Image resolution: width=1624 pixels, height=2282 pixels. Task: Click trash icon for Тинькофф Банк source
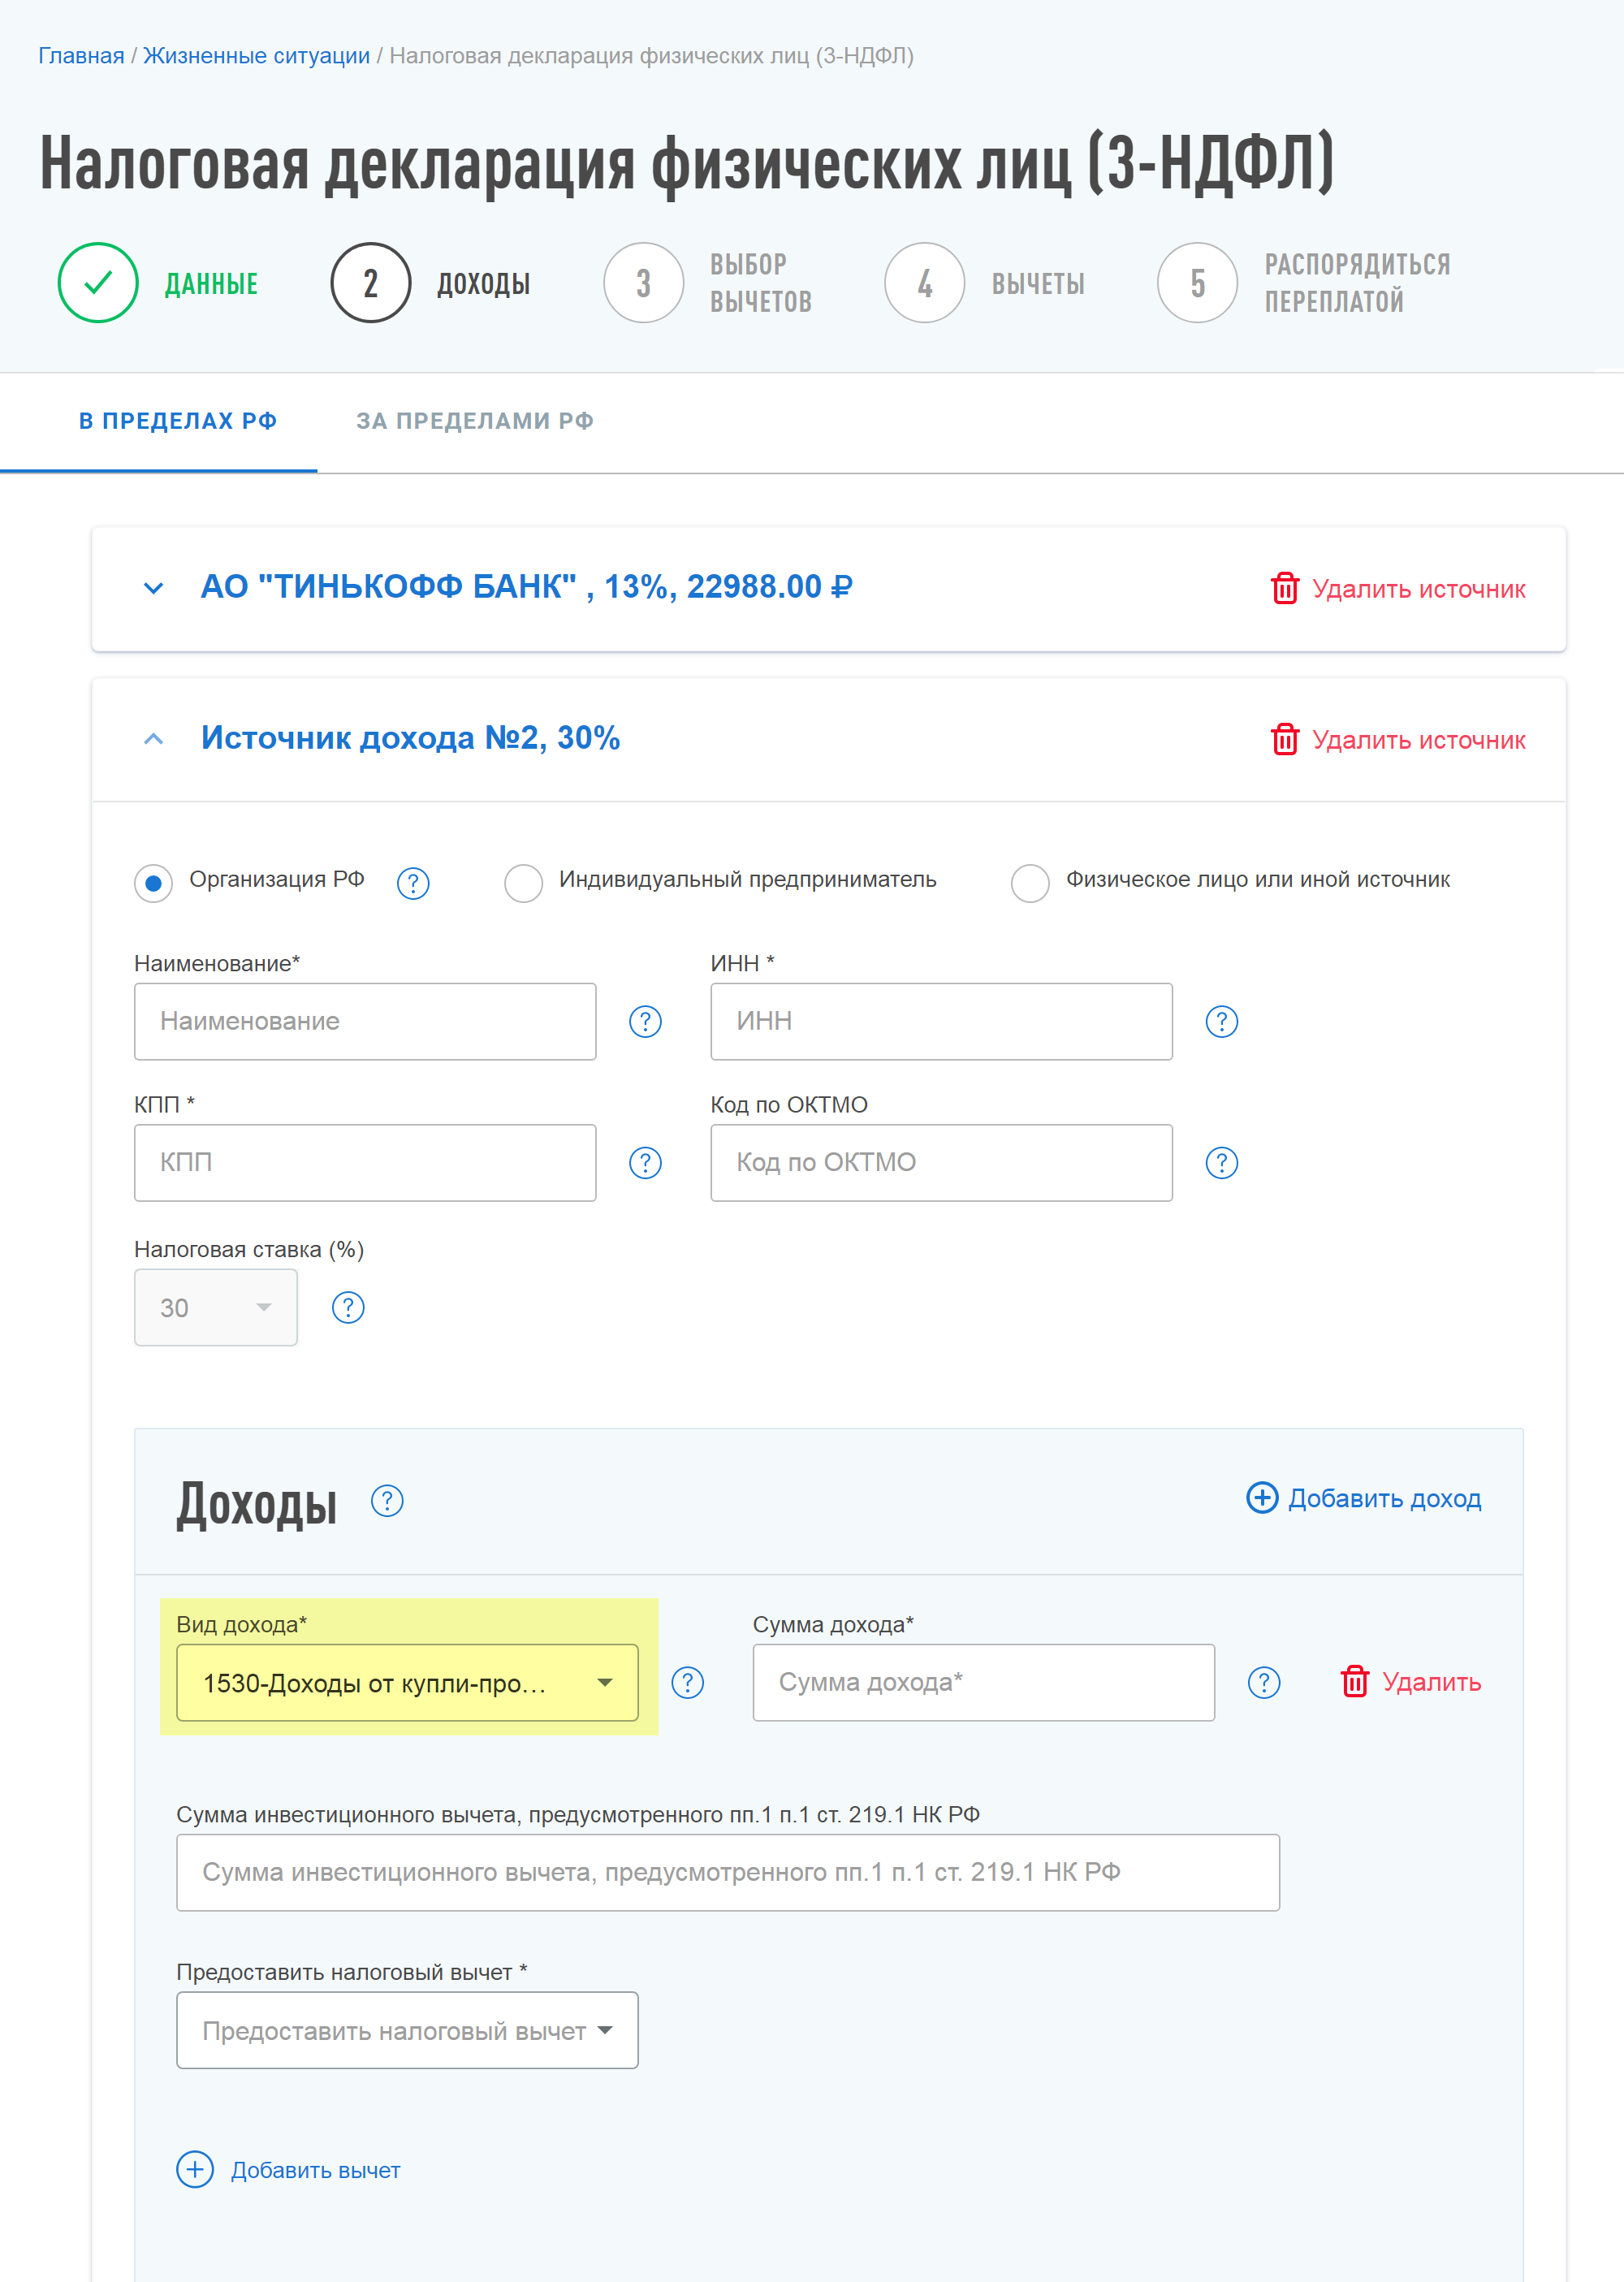click(1284, 588)
